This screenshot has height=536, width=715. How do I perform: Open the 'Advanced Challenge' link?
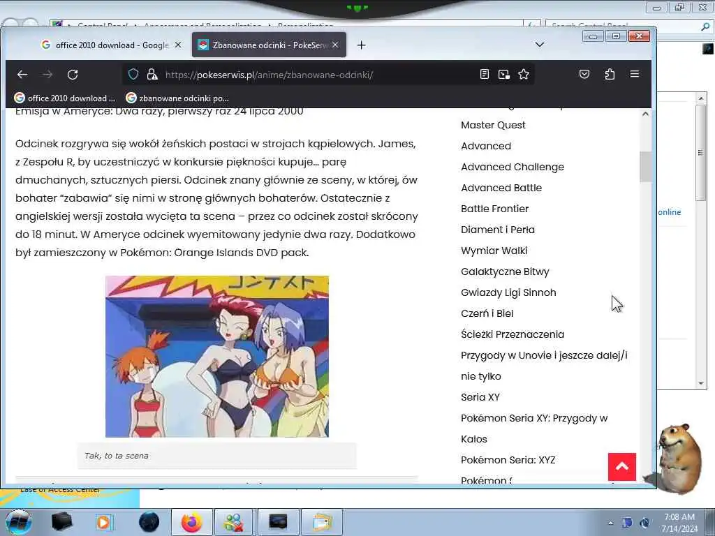point(512,167)
